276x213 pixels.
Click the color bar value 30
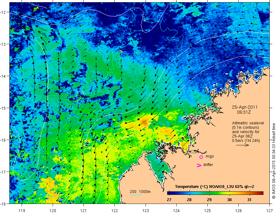[229, 200]
